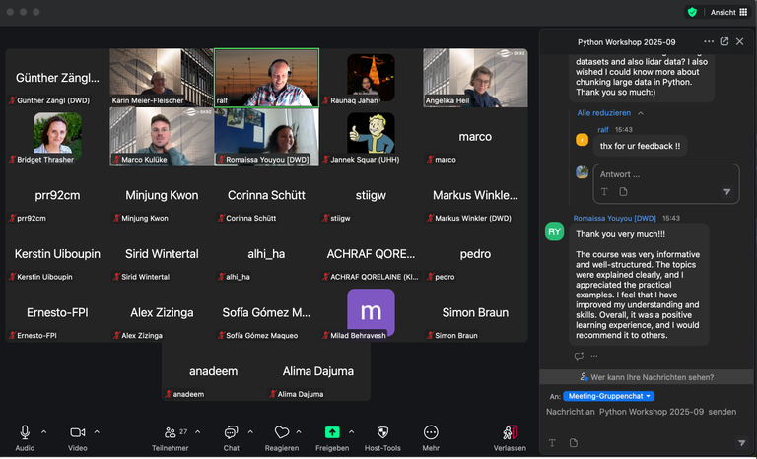Open the Meeting-Gruppenchat recipient dropdown

[x=610, y=396]
